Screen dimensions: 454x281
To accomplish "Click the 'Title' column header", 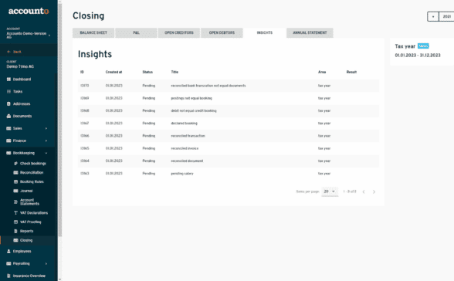I will 174,72.
